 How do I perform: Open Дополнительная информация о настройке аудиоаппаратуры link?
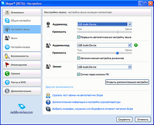pyautogui.click(x=87, y=102)
